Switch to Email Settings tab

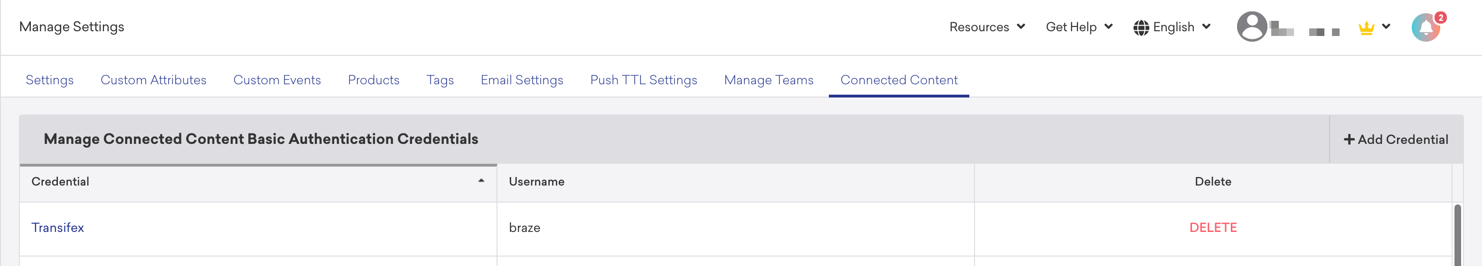coord(522,80)
